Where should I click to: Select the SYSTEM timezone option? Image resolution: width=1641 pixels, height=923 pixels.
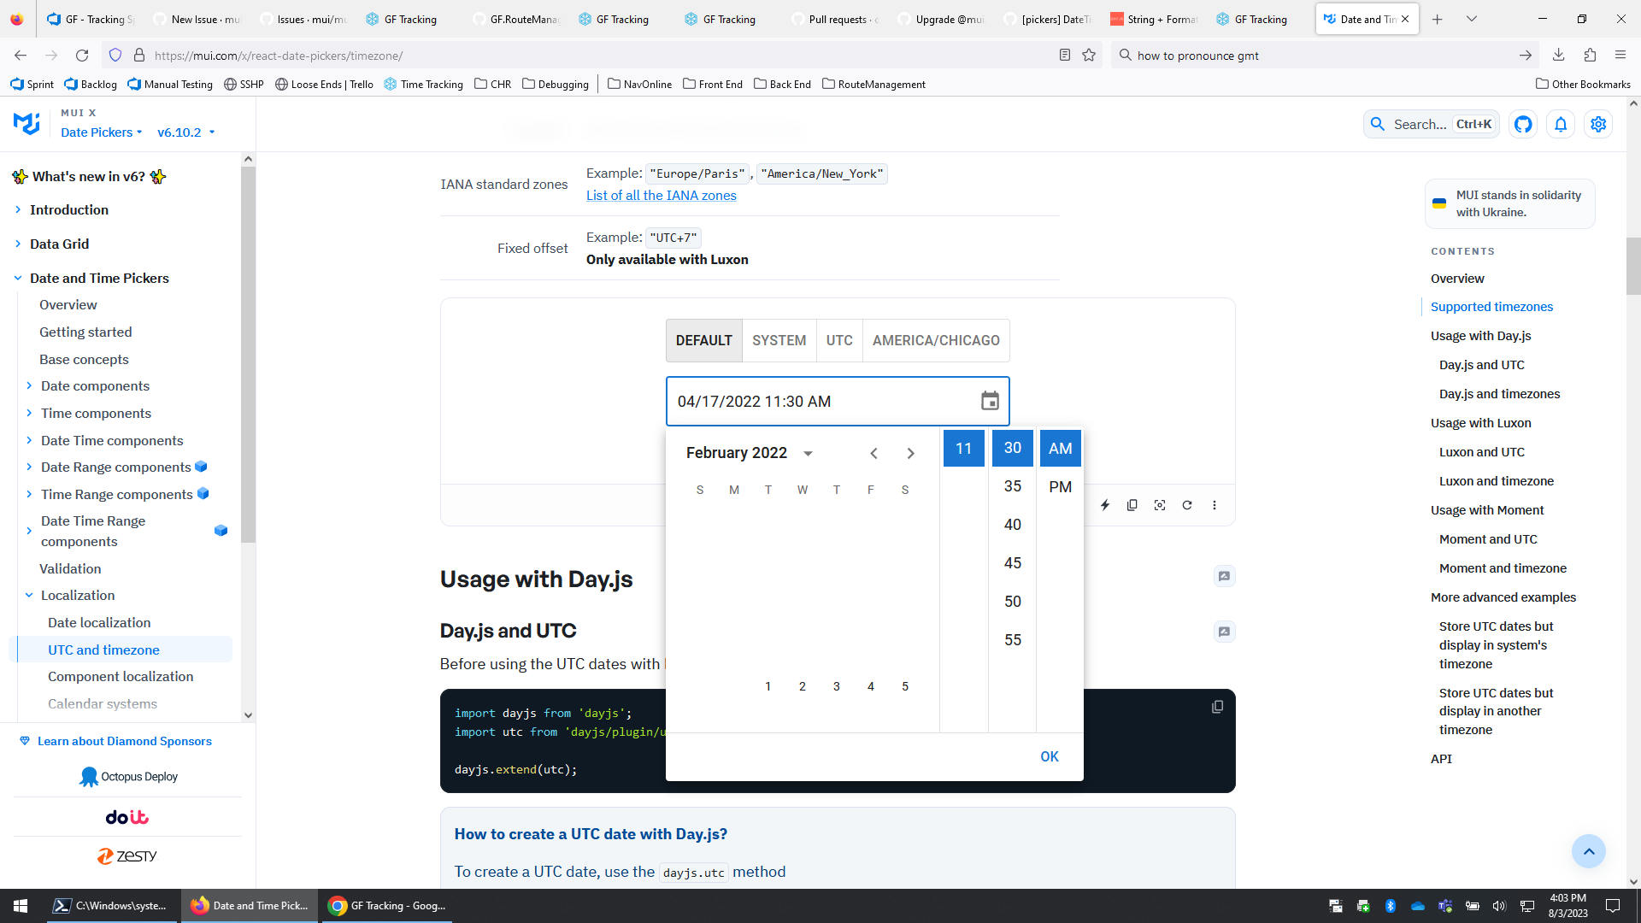779,340
